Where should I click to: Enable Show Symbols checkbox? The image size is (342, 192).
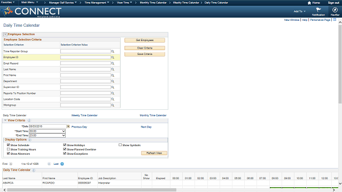click(x=120, y=145)
